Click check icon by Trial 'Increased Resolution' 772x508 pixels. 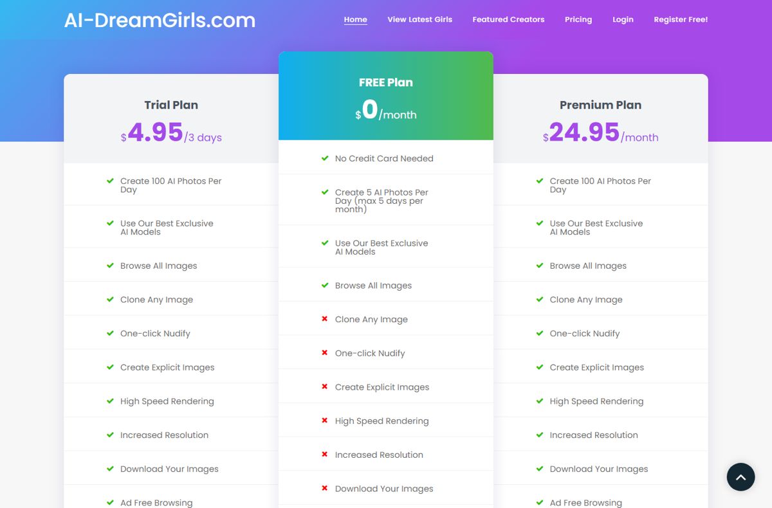[x=110, y=435]
